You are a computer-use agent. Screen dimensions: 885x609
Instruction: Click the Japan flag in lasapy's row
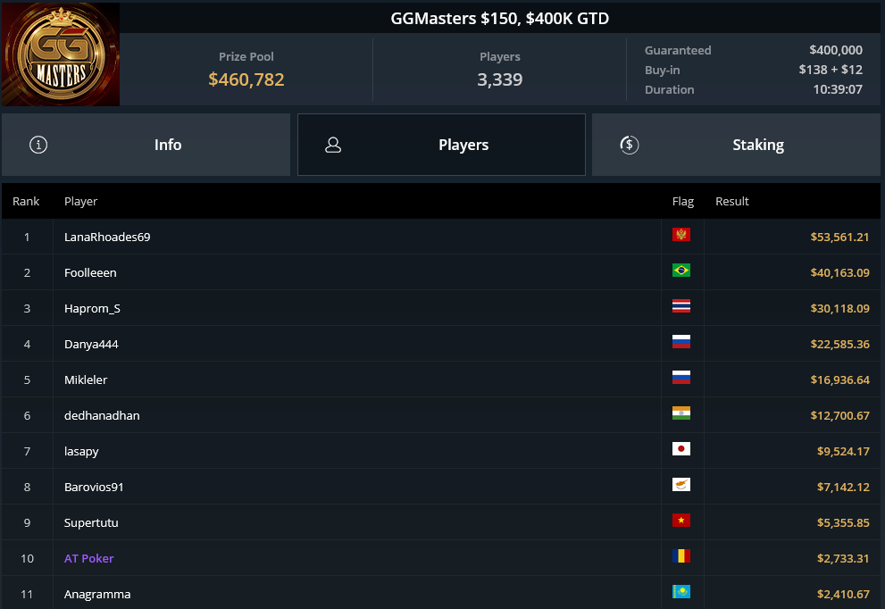[681, 448]
